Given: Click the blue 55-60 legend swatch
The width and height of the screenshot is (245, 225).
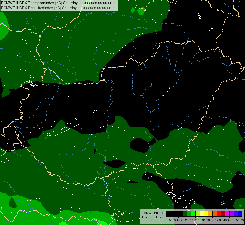Looking at the screenshot, I should coord(240,214).
